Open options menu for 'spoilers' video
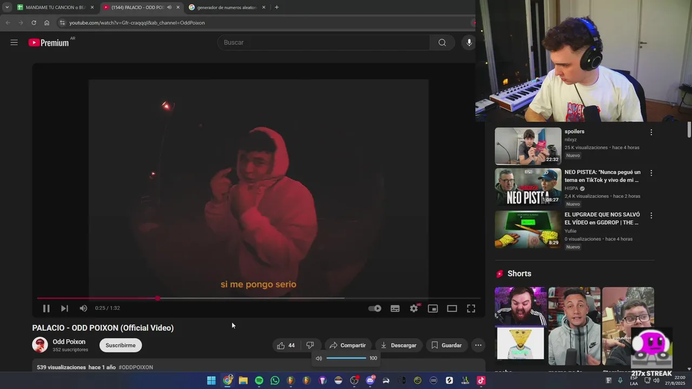Screen dimensions: 692x389 651,132
